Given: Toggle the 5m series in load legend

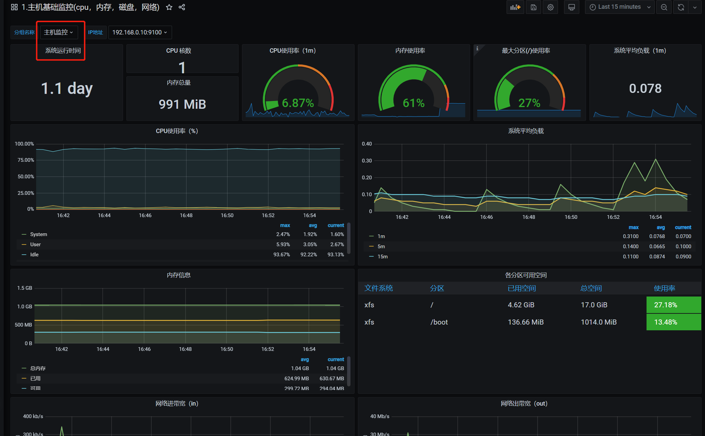Looking at the screenshot, I should [x=381, y=247].
